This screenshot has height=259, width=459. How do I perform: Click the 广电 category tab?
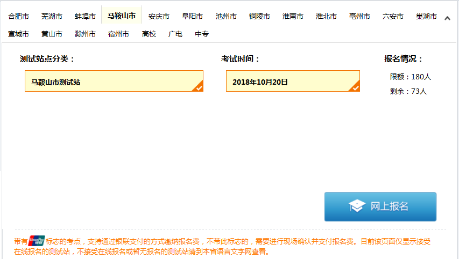[175, 34]
